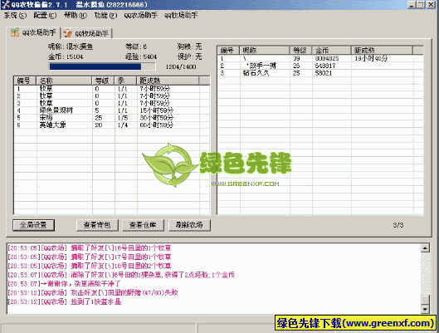
Task: Select the QQ农场助手 tab
Action: click(x=33, y=32)
